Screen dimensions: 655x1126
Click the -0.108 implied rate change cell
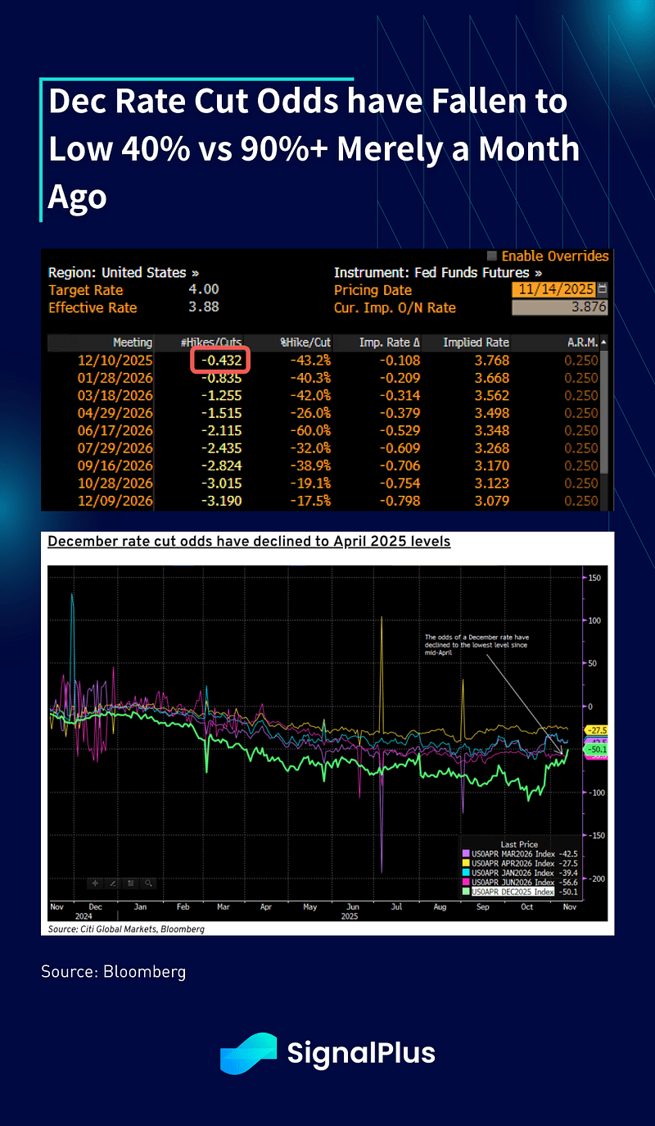[400, 361]
